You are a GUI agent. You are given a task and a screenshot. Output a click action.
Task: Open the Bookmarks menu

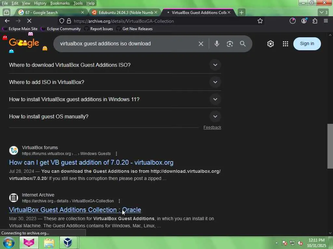tap(60, 3)
